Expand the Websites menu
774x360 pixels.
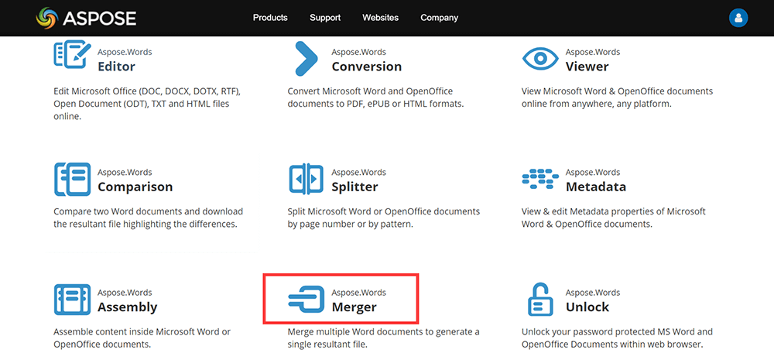click(x=380, y=18)
